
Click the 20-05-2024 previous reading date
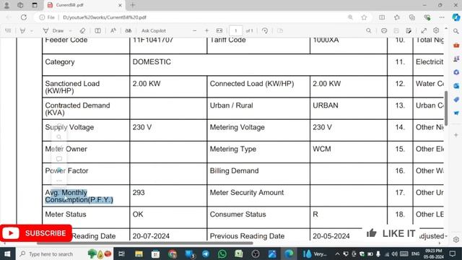[331, 236]
